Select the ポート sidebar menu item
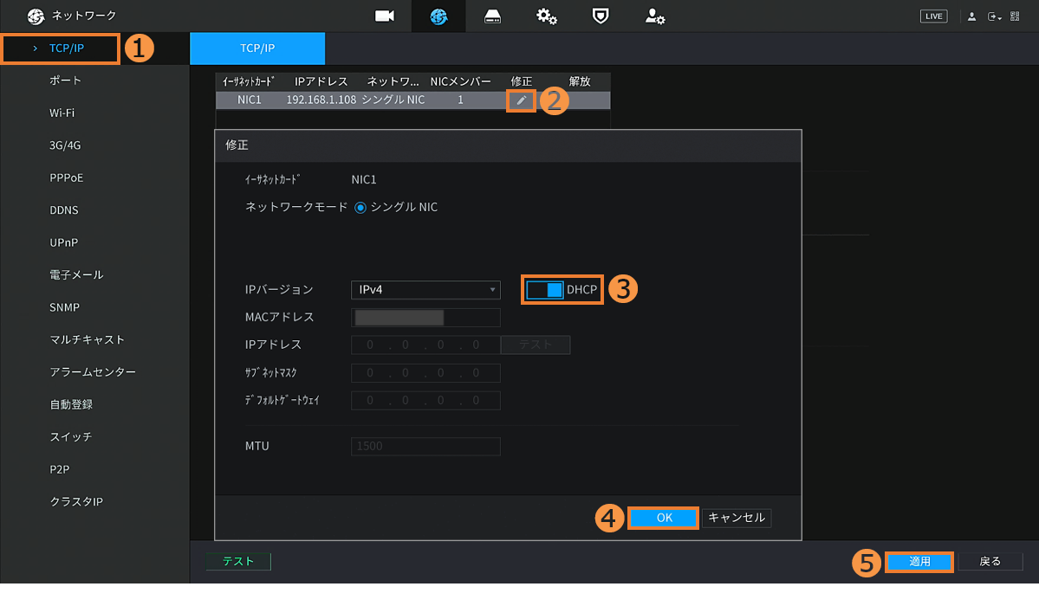The image size is (1039, 606). 66,81
